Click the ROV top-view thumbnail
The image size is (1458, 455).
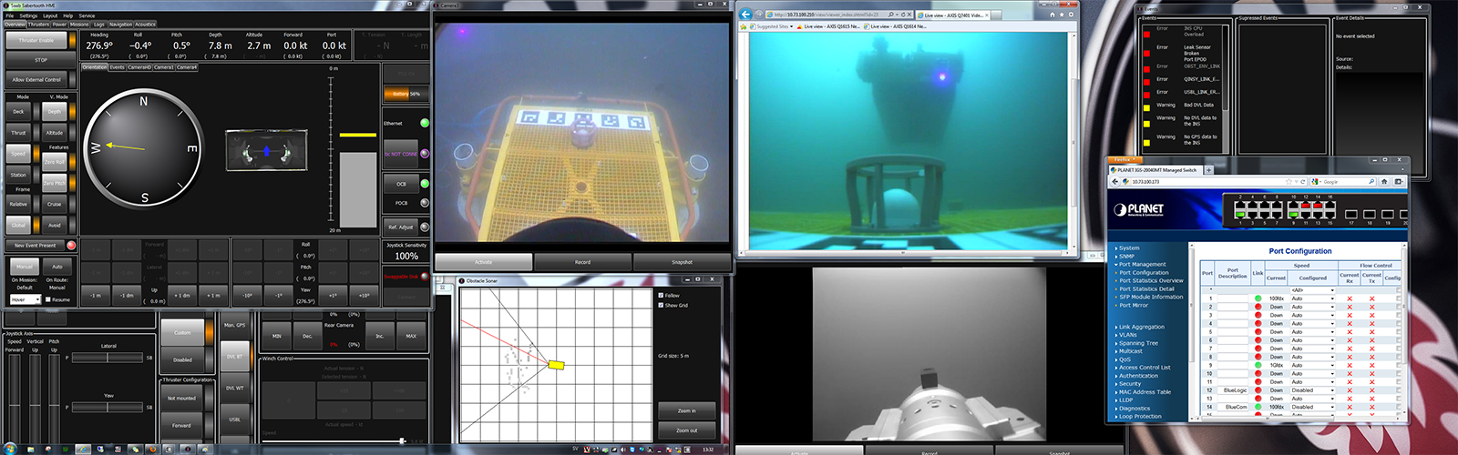pyautogui.click(x=266, y=151)
